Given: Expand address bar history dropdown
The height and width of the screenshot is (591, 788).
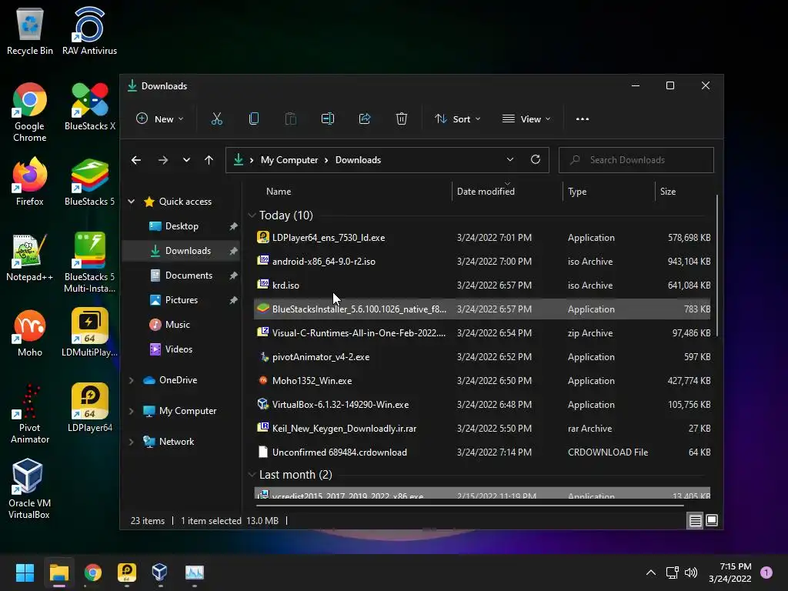Looking at the screenshot, I should click(x=510, y=160).
